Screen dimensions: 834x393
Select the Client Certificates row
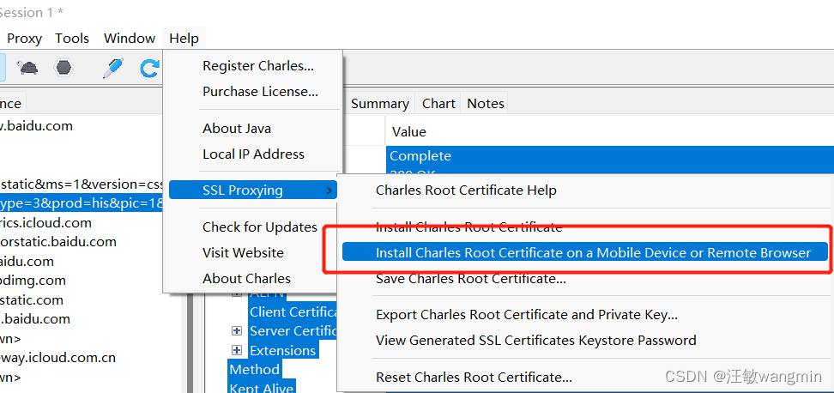[x=293, y=311]
